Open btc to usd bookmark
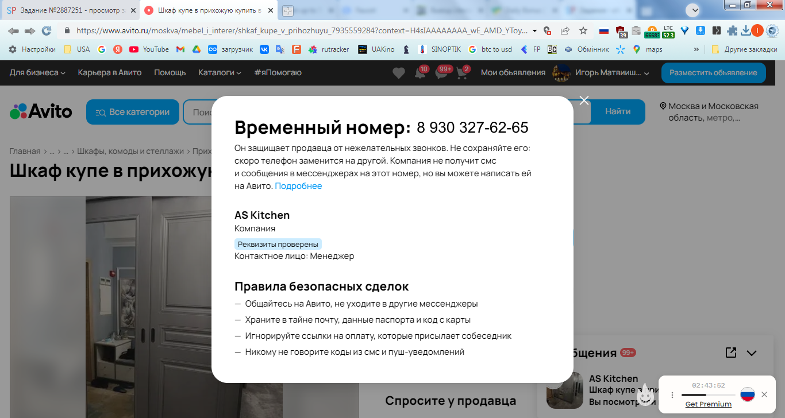This screenshot has height=418, width=785. click(x=490, y=49)
